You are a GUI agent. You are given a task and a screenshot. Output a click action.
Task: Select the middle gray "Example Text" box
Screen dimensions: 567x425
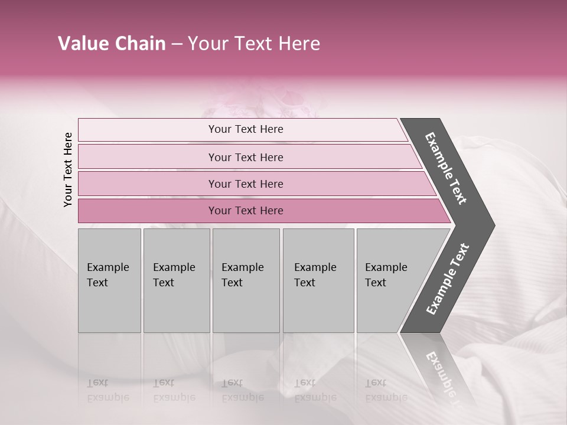(x=246, y=280)
